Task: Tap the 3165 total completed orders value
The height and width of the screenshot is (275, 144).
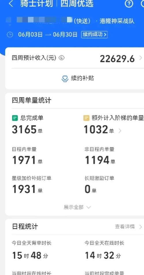Action: pos(24,130)
